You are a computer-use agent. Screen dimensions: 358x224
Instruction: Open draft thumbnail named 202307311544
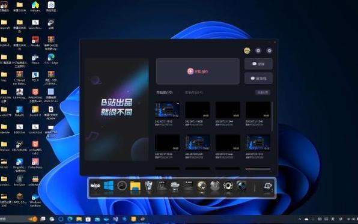228,110
